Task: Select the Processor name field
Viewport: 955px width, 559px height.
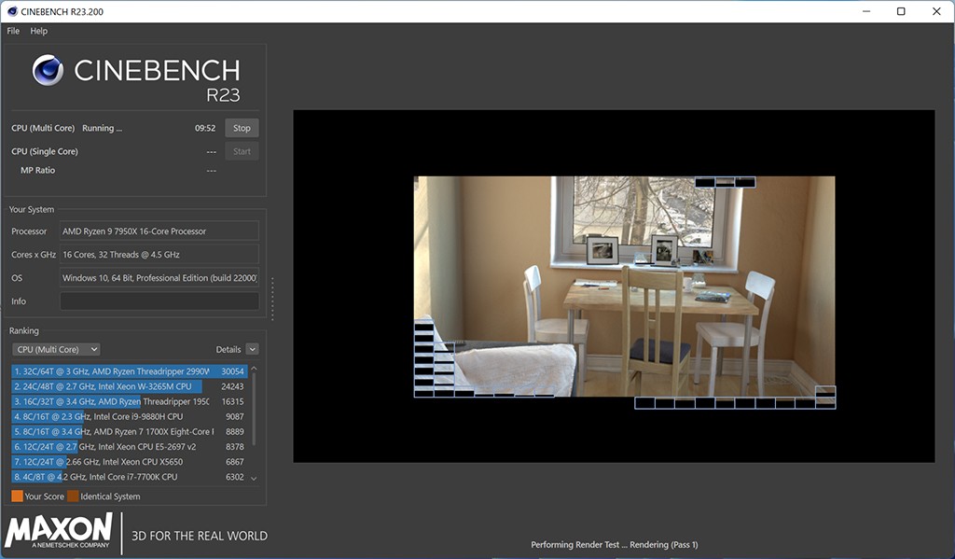Action: 159,231
